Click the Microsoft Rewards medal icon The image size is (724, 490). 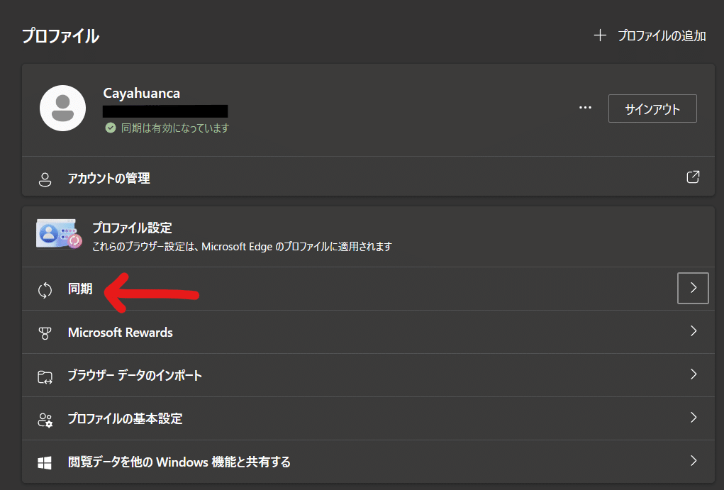click(x=45, y=333)
